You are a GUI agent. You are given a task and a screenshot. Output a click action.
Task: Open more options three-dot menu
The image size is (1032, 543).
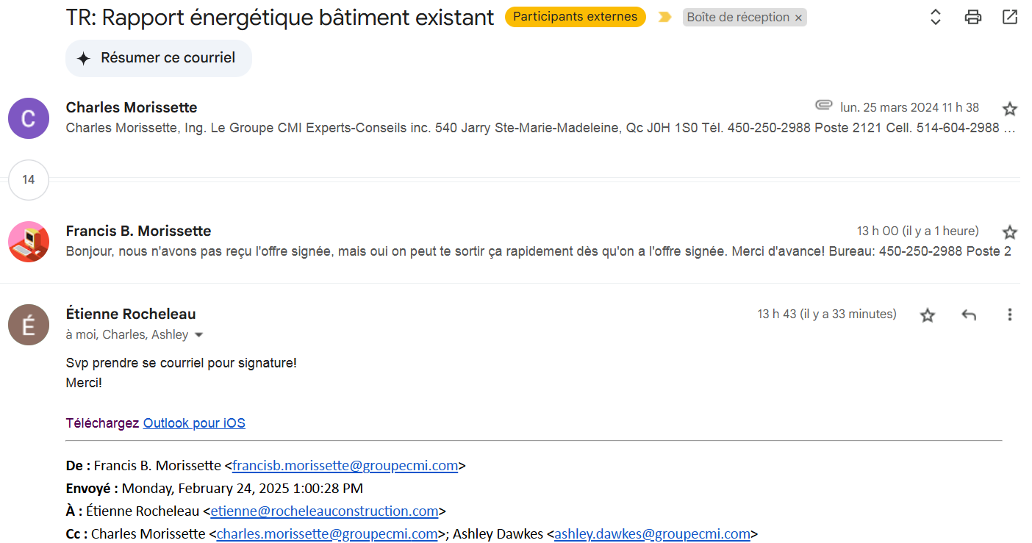pos(1009,314)
